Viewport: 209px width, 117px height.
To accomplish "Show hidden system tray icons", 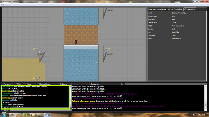I will 190,115.
